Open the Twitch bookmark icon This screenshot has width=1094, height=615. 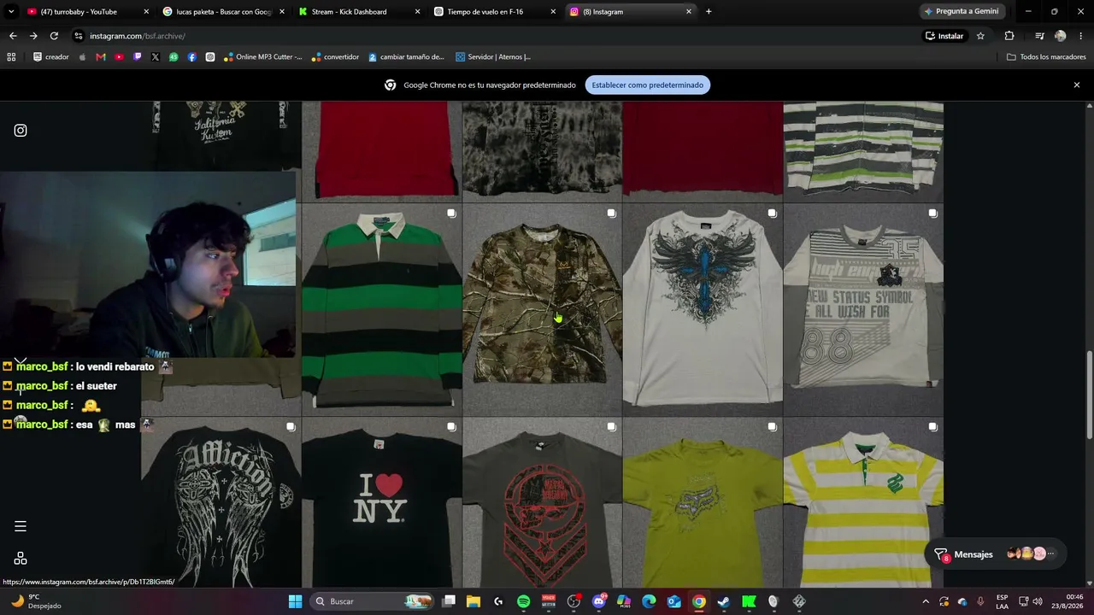coord(138,57)
